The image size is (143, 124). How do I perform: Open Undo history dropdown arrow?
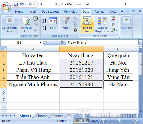click(26, 4)
